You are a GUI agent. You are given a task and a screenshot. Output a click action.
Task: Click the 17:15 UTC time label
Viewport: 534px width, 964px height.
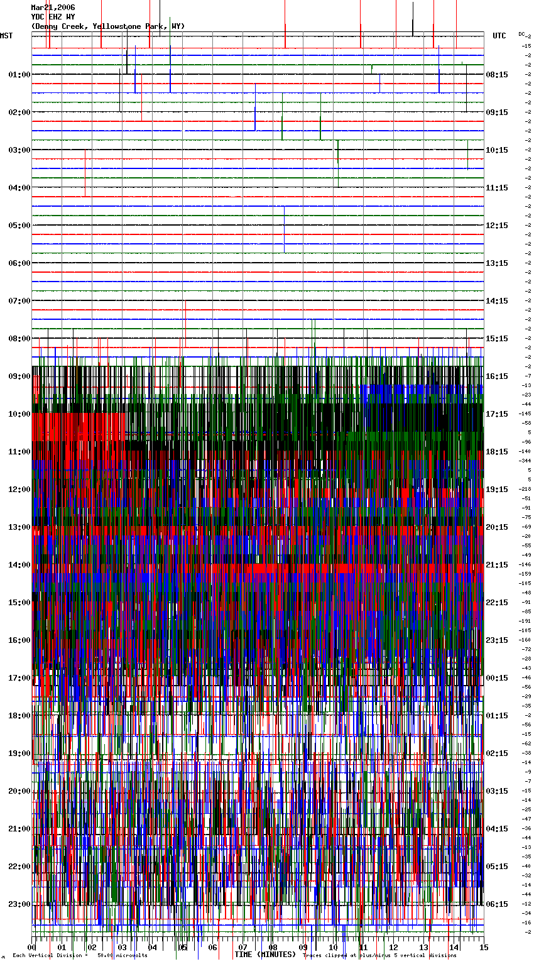(497, 414)
